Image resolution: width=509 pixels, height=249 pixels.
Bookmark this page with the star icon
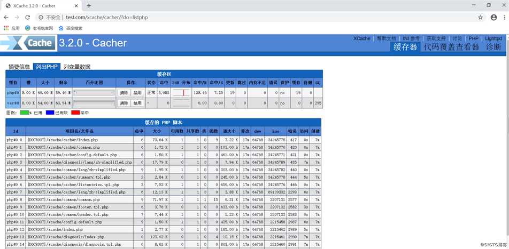481,18
